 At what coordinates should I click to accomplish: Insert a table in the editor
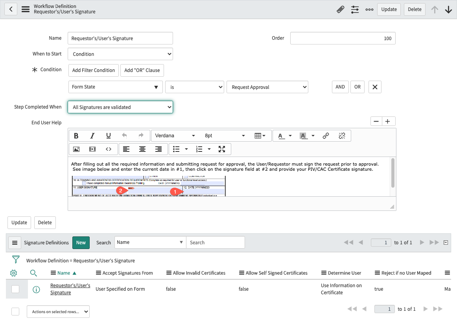pyautogui.click(x=260, y=136)
